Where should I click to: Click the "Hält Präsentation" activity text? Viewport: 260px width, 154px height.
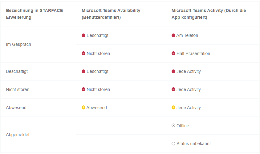click(x=193, y=53)
